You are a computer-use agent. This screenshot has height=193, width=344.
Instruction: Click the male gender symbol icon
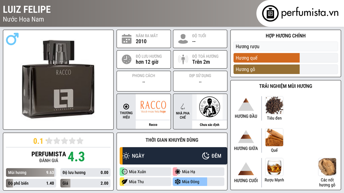coord(12,39)
